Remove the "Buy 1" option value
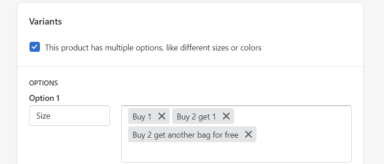Viewport: 384px width, 164px height. pos(162,116)
